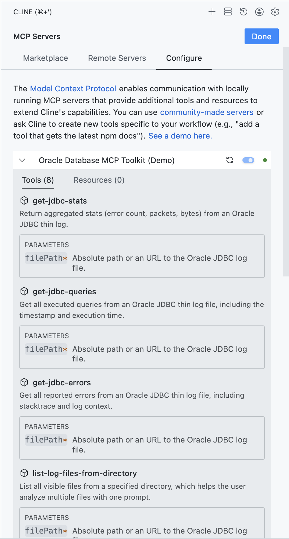Screen dimensions: 289x539
Task: Start a new task with plus icon
Action: (x=212, y=12)
